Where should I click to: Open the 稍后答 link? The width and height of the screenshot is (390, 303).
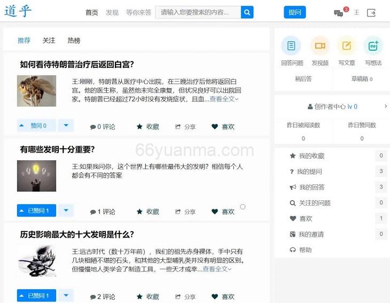click(303, 79)
